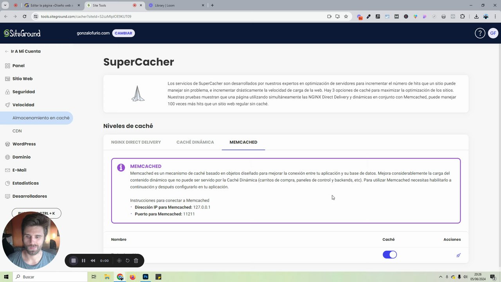Click the Loom rewind button
This screenshot has height=282, width=501.
93,260
